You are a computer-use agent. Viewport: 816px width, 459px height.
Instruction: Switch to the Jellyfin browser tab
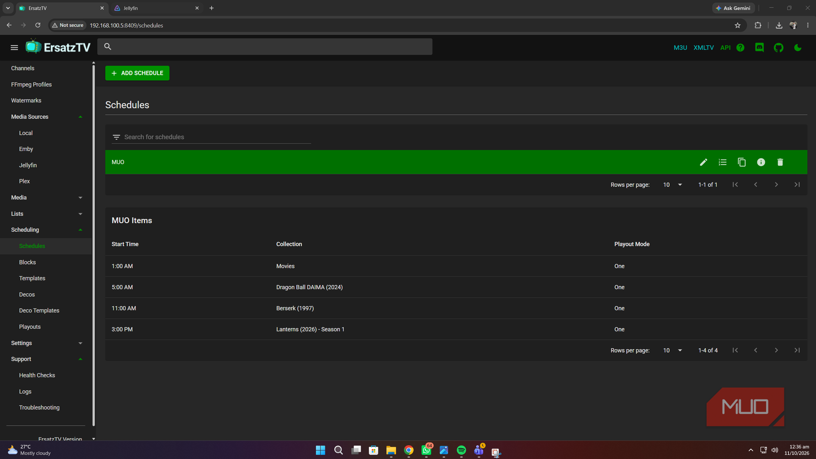[156, 8]
